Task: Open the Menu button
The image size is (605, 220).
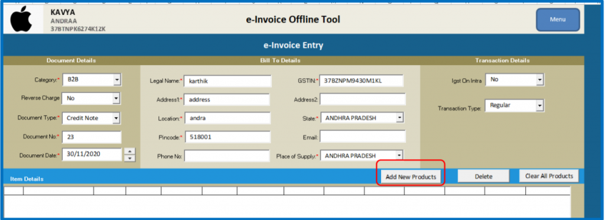Action: point(558,20)
